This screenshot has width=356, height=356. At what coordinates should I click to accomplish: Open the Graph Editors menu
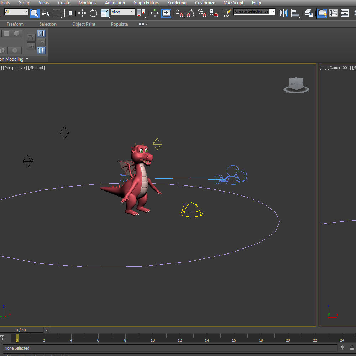pyautogui.click(x=146, y=3)
